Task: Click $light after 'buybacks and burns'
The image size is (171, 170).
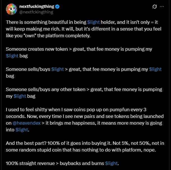Action: tap(111, 163)
